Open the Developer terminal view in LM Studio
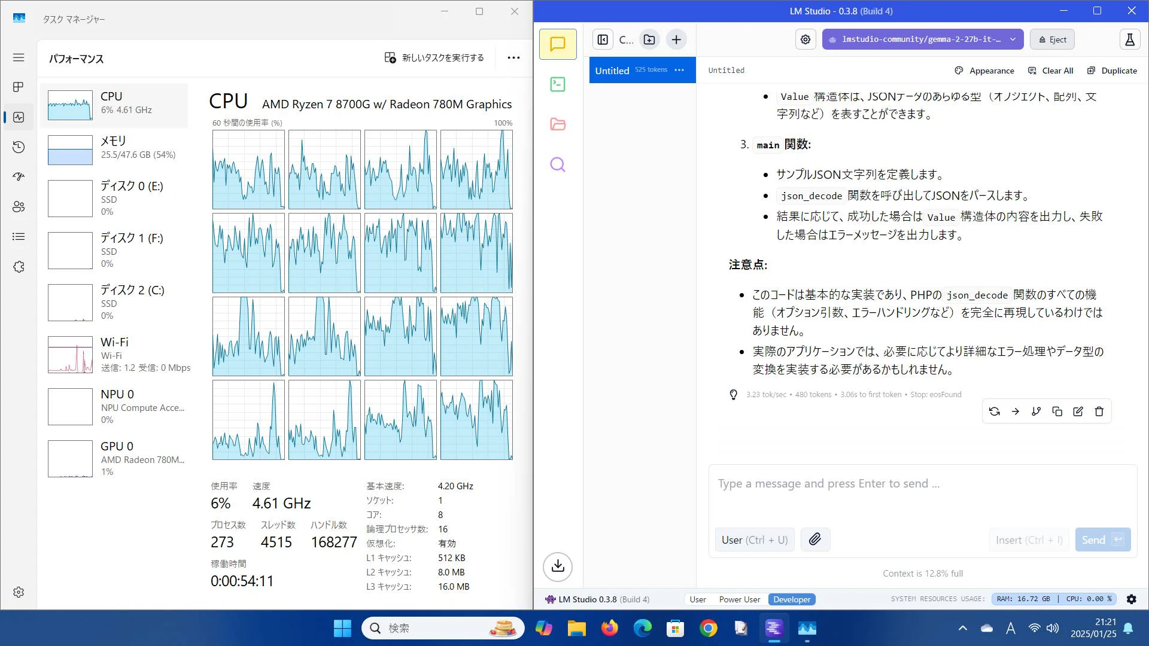Viewport: 1149px width, 646px height. [x=558, y=84]
